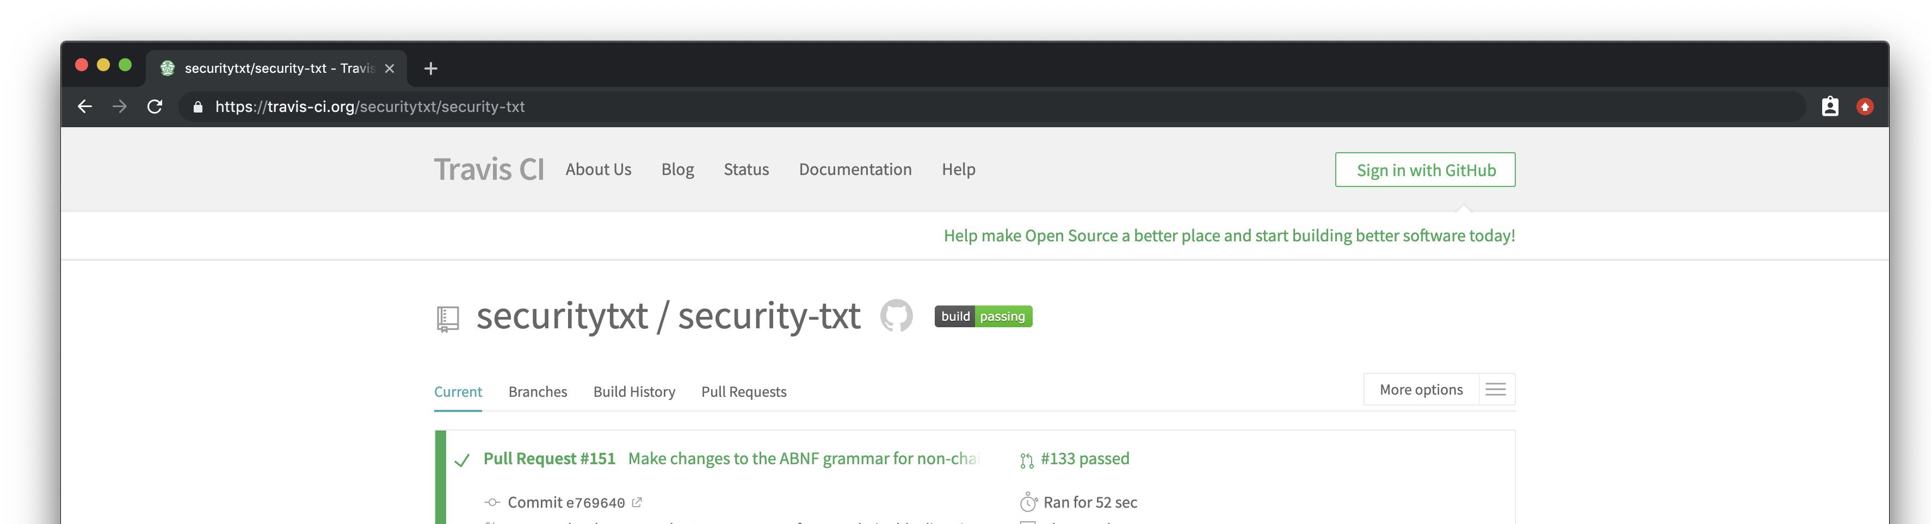The width and height of the screenshot is (1931, 524).
Task: Click Sign in with GitHub button
Action: (x=1425, y=170)
